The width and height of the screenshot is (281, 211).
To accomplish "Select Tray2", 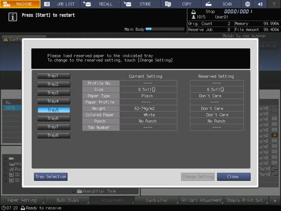I will tap(54, 84).
